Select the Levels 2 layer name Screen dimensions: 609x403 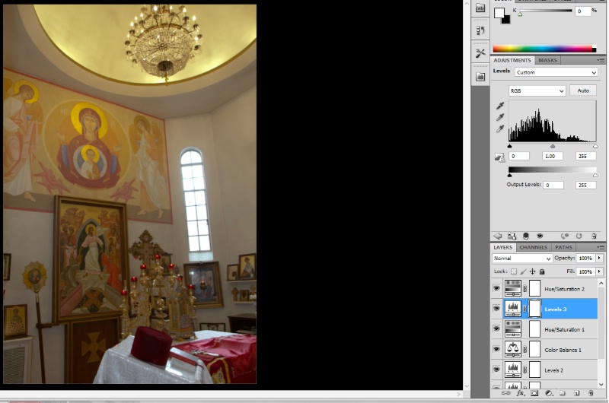point(553,370)
